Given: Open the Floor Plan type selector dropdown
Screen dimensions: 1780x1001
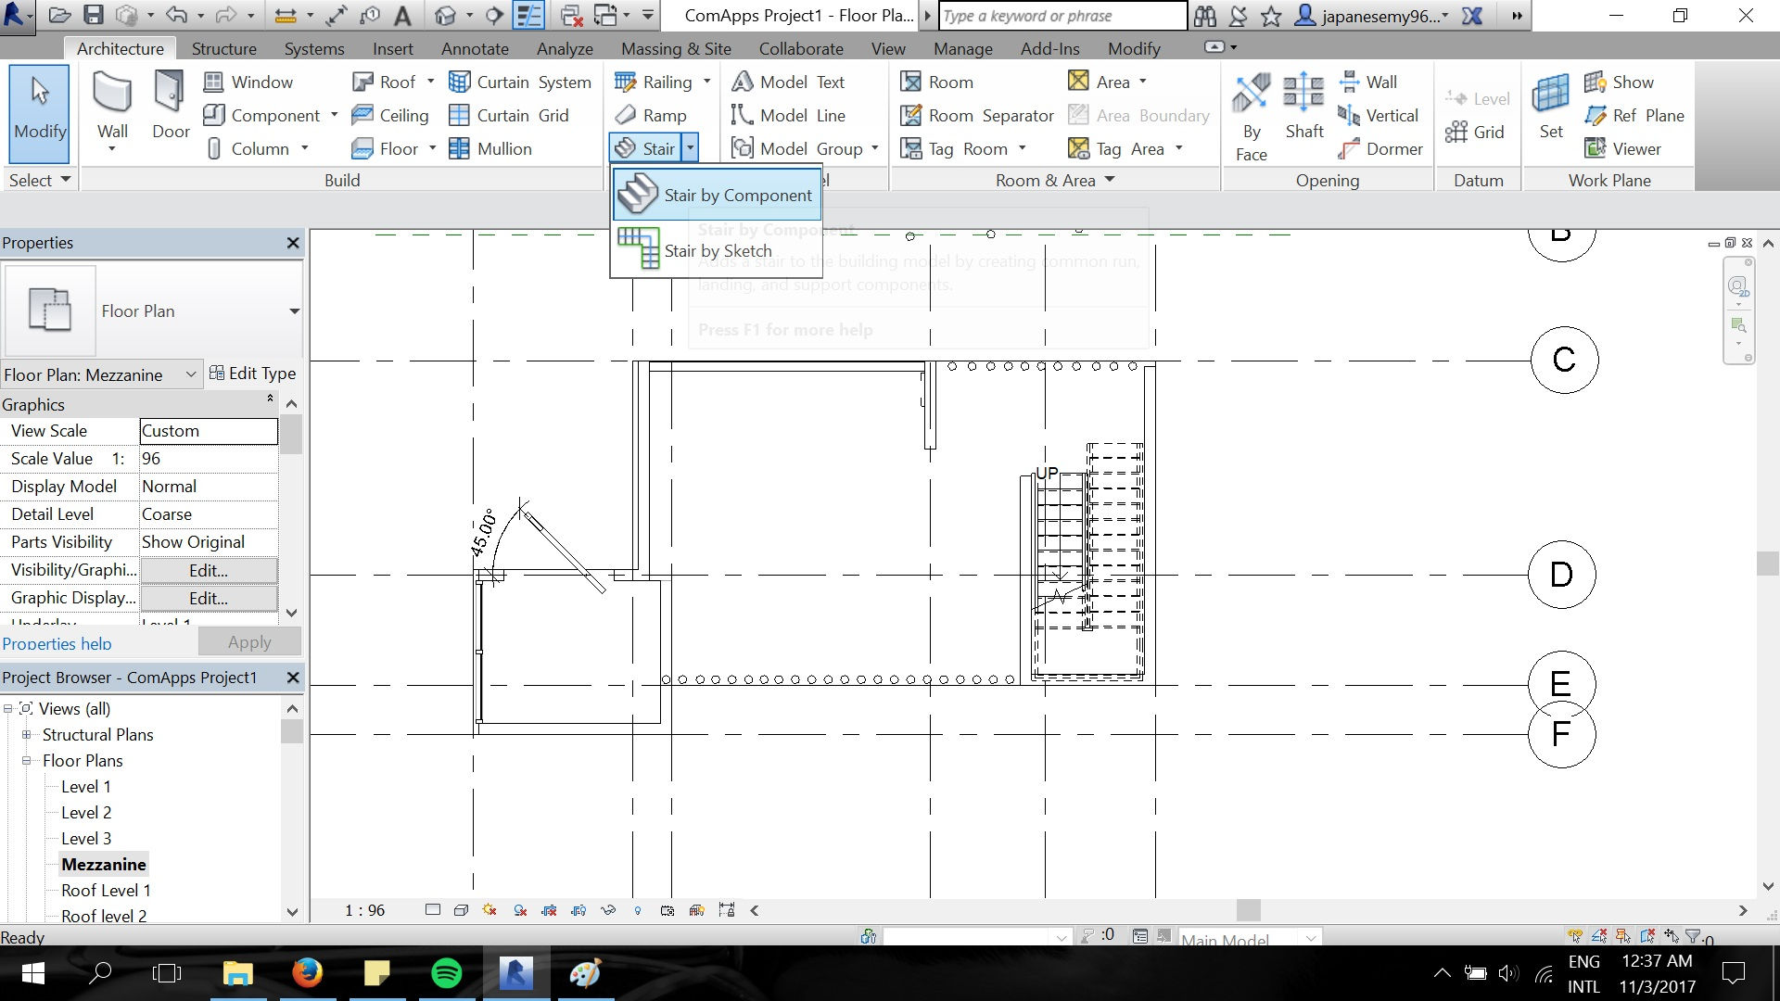Looking at the screenshot, I should (x=294, y=310).
